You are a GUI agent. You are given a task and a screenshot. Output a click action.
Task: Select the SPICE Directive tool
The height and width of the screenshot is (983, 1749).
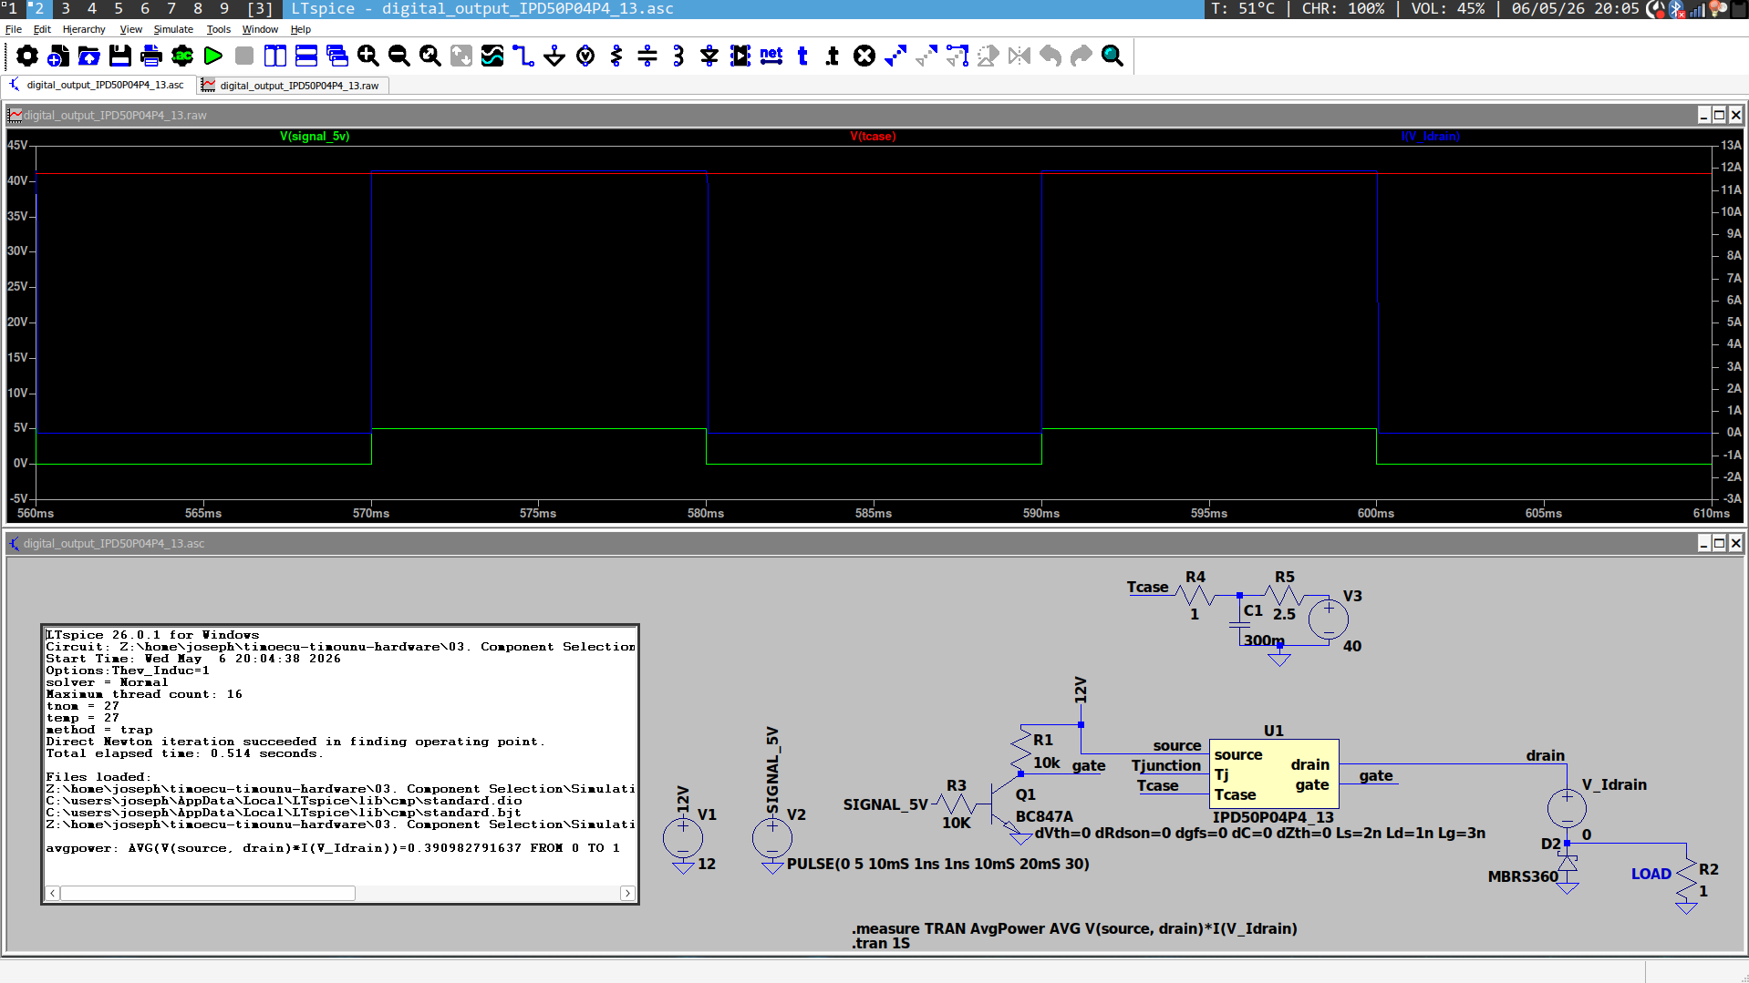(x=833, y=56)
